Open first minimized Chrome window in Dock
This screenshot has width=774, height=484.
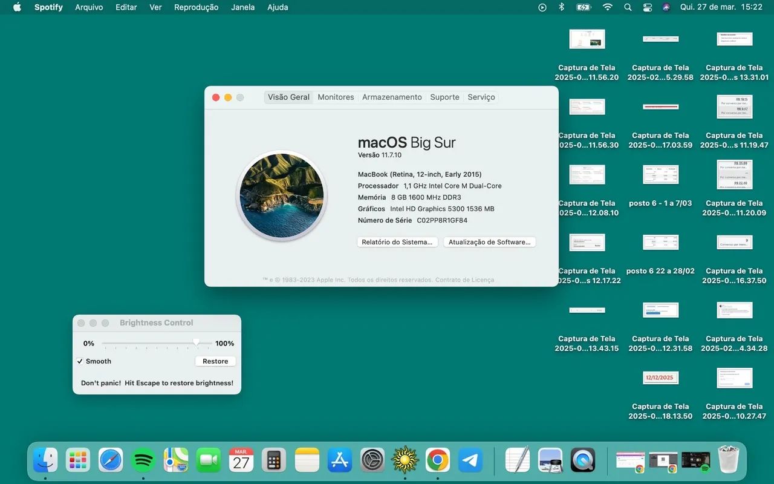click(630, 460)
